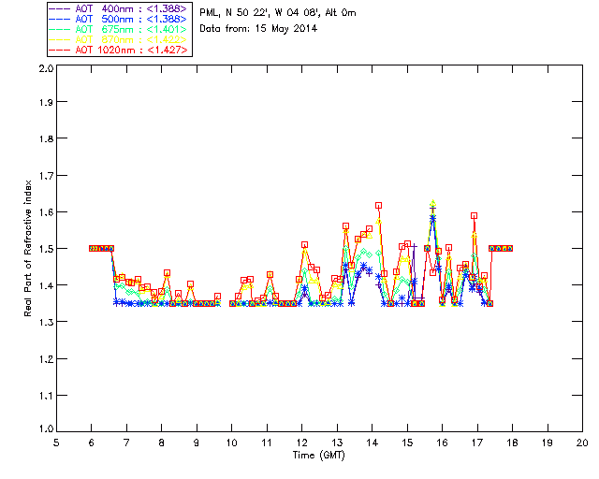Screen dimensions: 599x479
Task: Click the 5 x-axis time label
Action: point(56,443)
